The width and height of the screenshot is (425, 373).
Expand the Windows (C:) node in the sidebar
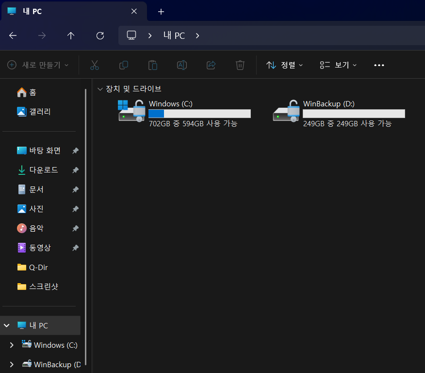(x=11, y=345)
